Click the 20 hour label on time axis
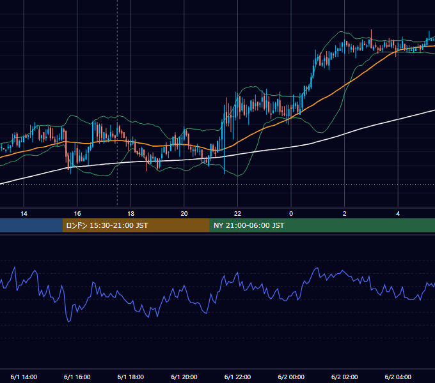 184,214
